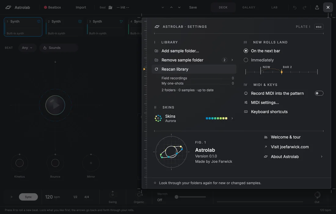Click the undo arrow icon

coord(295,8)
